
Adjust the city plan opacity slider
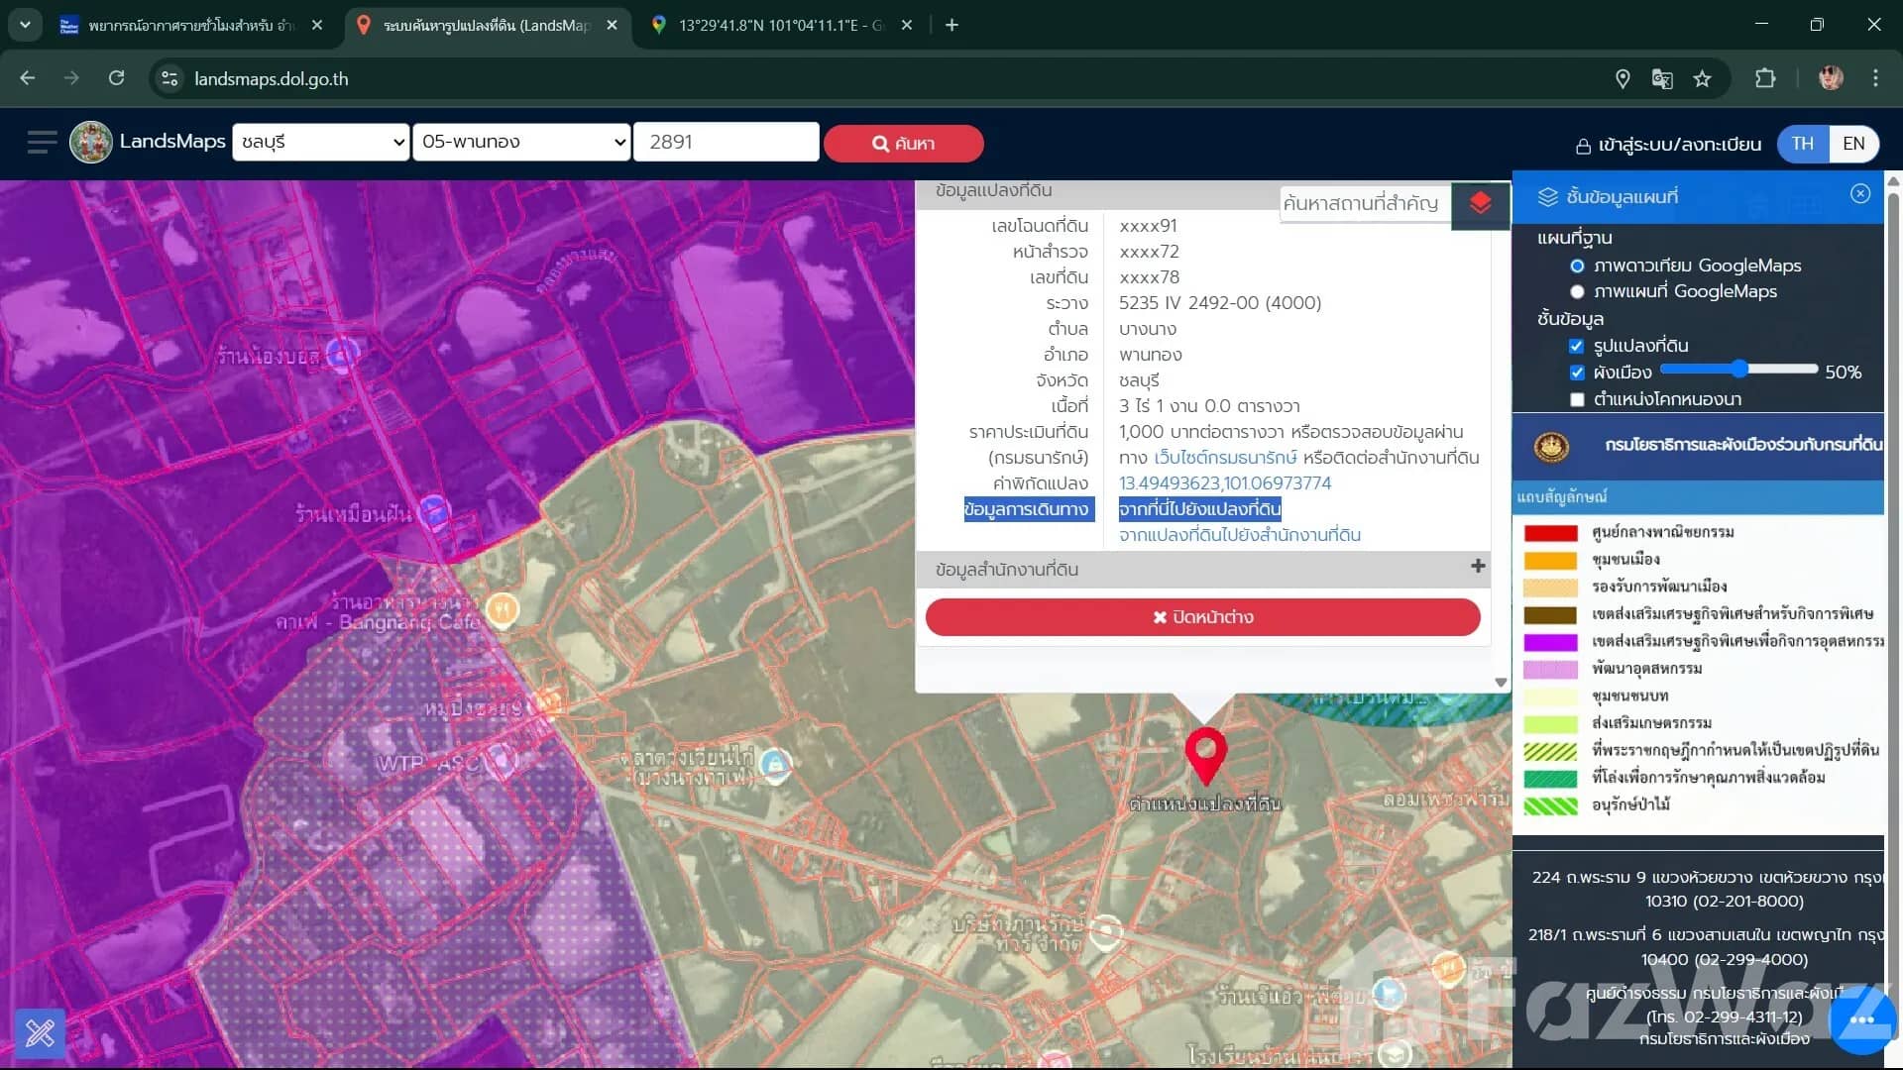pos(1739,370)
